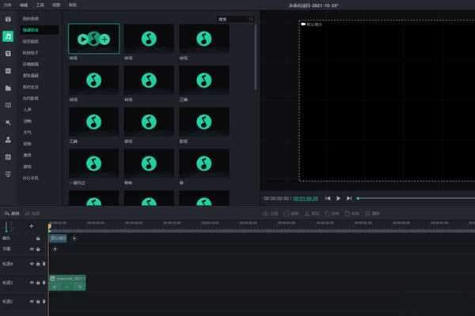475x316 pixels.
Task: Open the 文件 menu
Action: (x=7, y=4)
